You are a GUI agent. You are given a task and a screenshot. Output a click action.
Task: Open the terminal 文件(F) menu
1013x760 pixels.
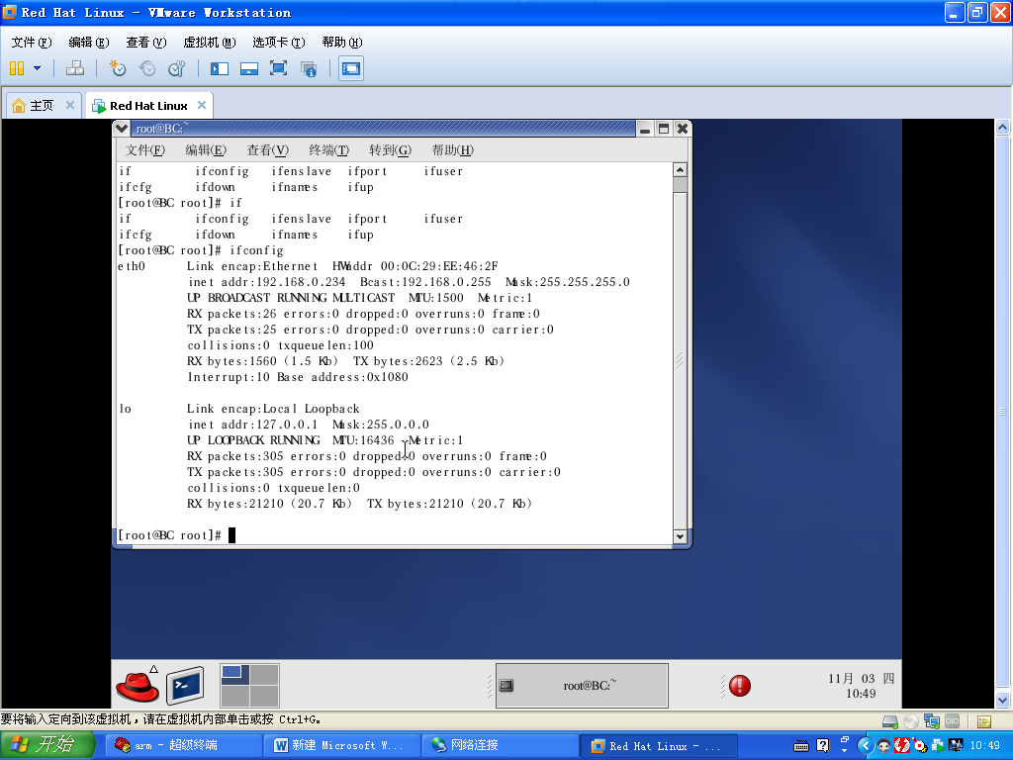144,150
